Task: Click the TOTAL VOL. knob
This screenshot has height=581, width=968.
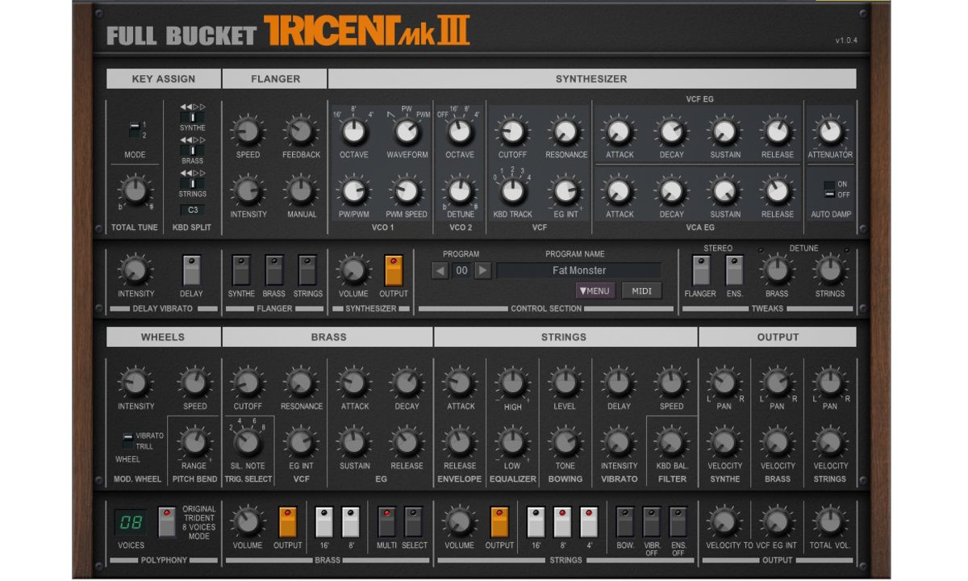Action: 830,522
